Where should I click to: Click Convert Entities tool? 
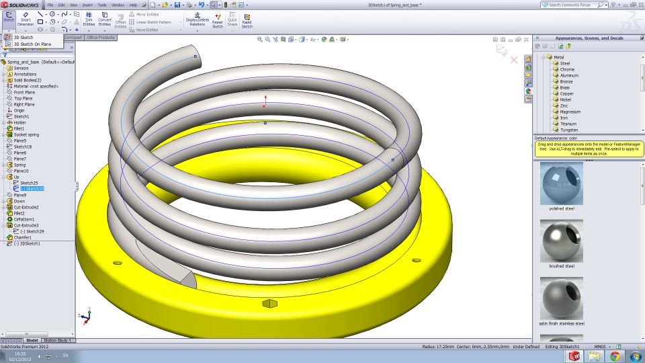tap(105, 19)
